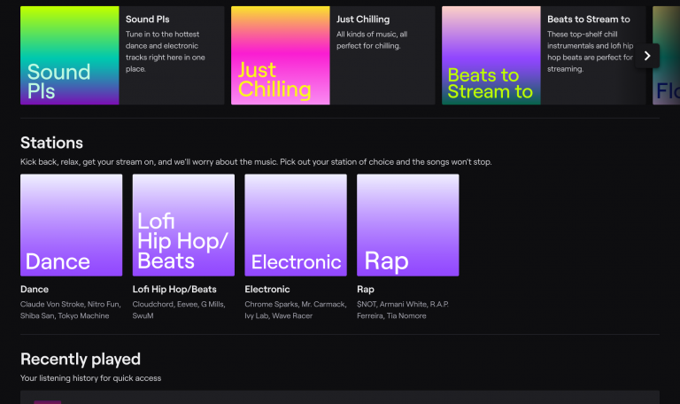Open the Just Chilling playlist cover
The image size is (680, 404).
(x=281, y=55)
